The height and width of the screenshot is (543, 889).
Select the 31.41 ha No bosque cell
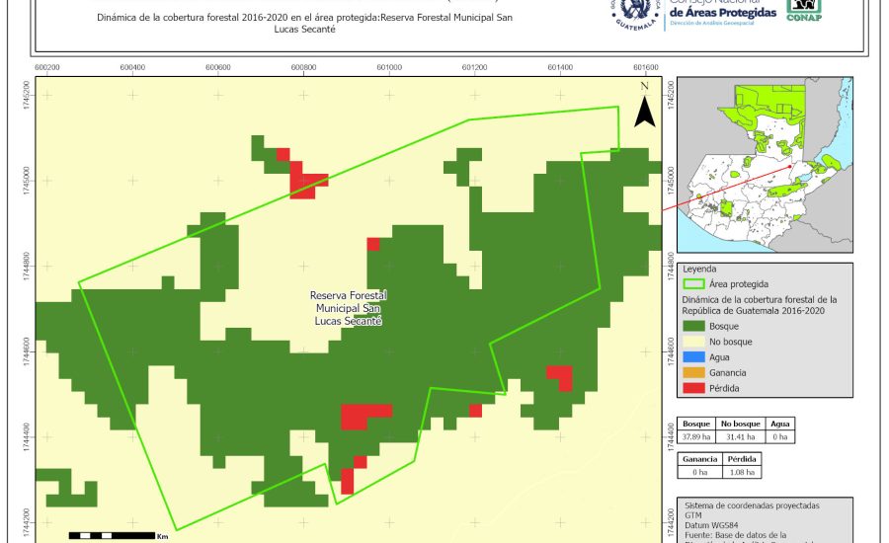(738, 436)
